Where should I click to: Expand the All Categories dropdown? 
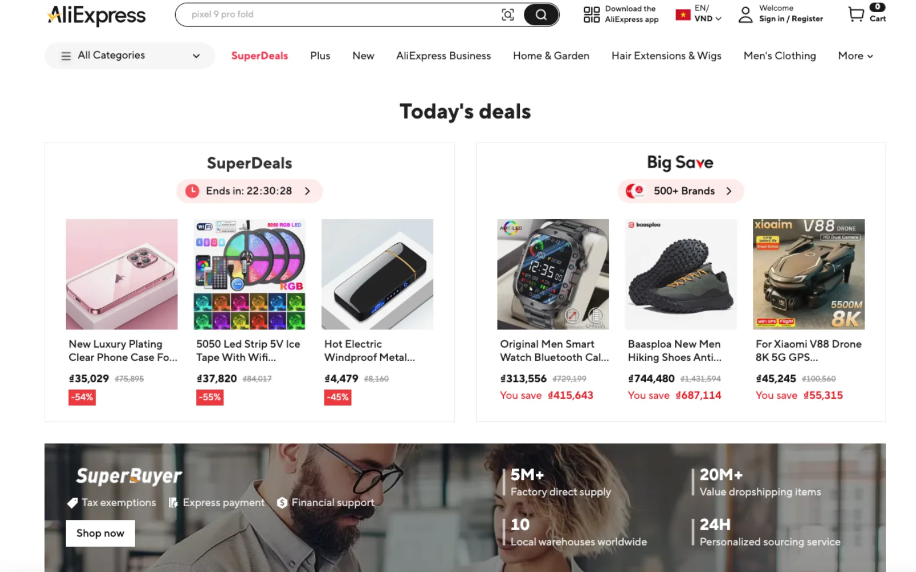coord(129,55)
